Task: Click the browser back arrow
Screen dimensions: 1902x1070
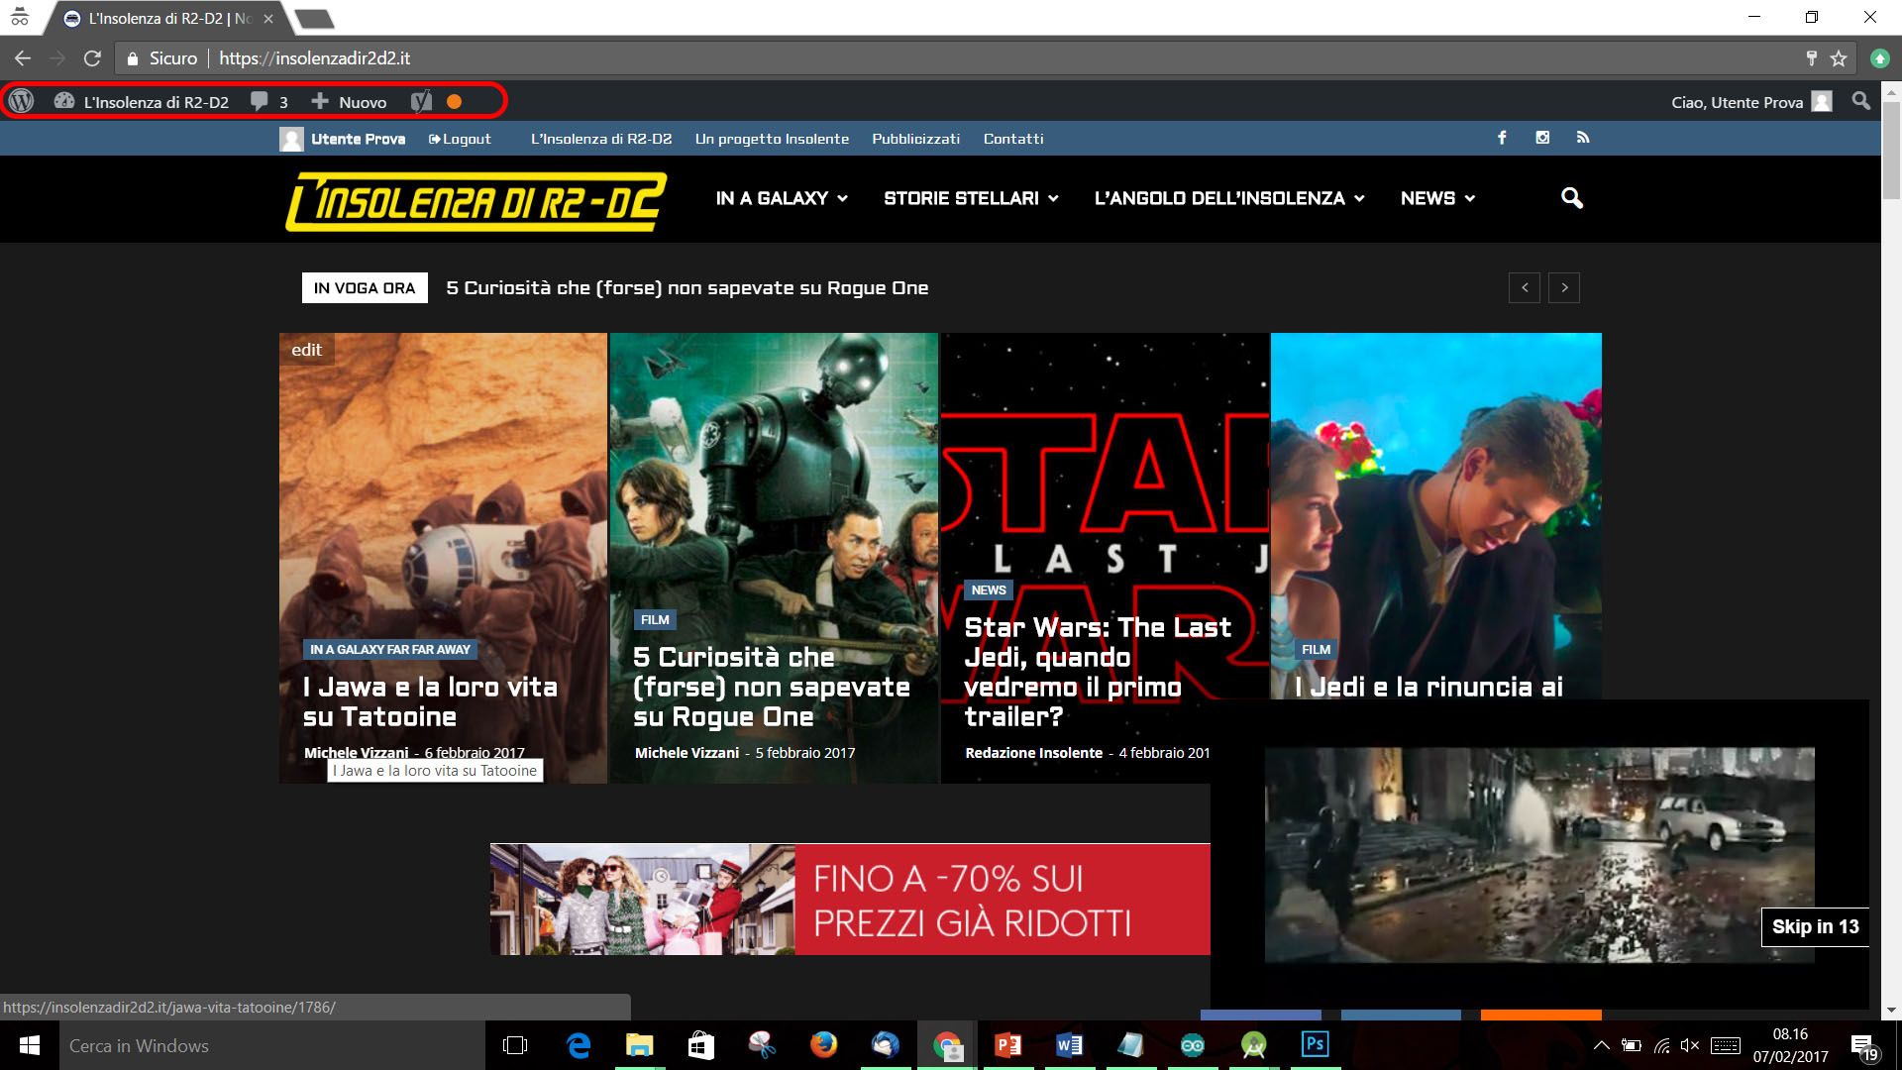Action: pyautogui.click(x=23, y=58)
